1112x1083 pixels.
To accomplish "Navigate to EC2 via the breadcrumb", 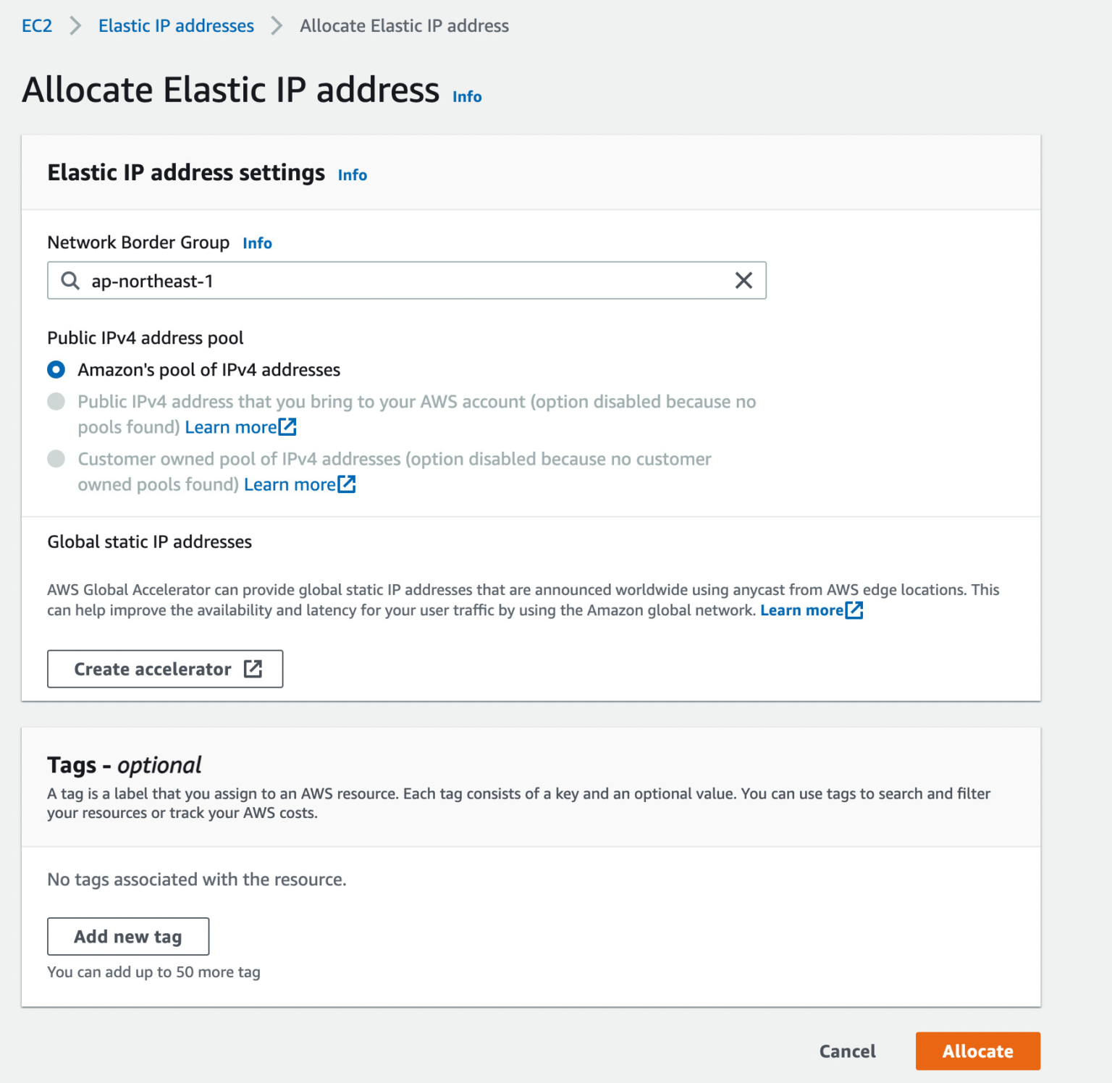I will pos(36,25).
